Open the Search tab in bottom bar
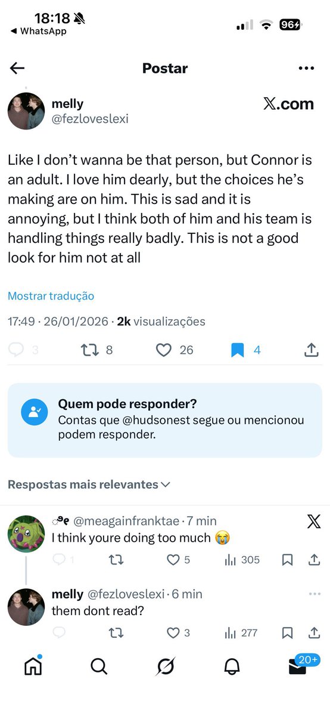Viewport: 330px width, 716px height. (x=99, y=666)
